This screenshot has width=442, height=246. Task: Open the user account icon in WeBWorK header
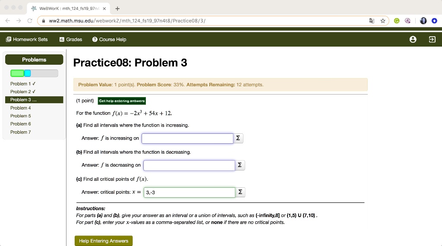(x=413, y=39)
